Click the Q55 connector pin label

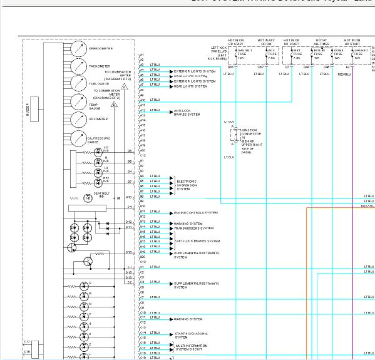pyautogui.click(x=230, y=67)
